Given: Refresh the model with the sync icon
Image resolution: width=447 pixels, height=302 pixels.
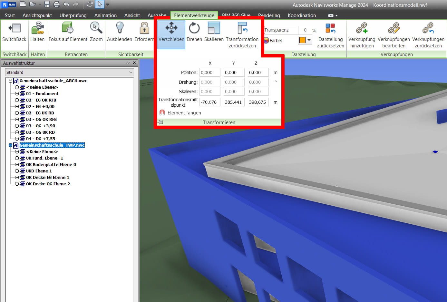Looking at the screenshot, I should 90,4.
